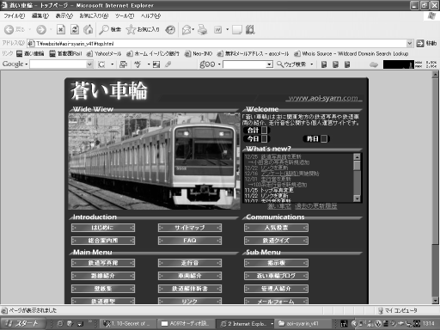Open the ファイル menu
440x330 pixels.
(x=15, y=16)
